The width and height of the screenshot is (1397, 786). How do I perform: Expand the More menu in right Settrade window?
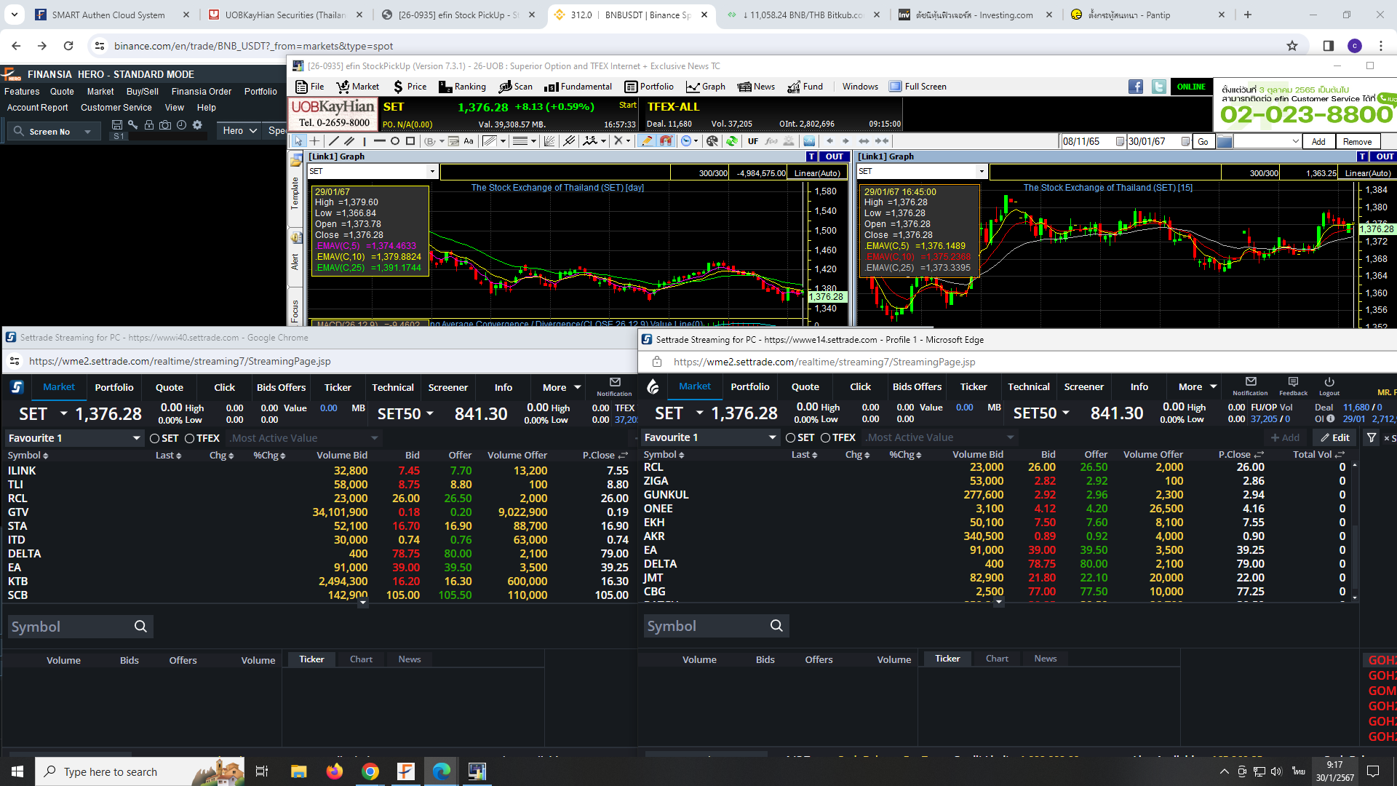pos(1197,387)
